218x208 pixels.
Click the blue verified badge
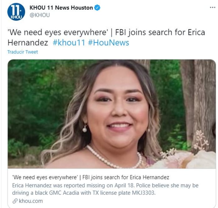click(97, 8)
